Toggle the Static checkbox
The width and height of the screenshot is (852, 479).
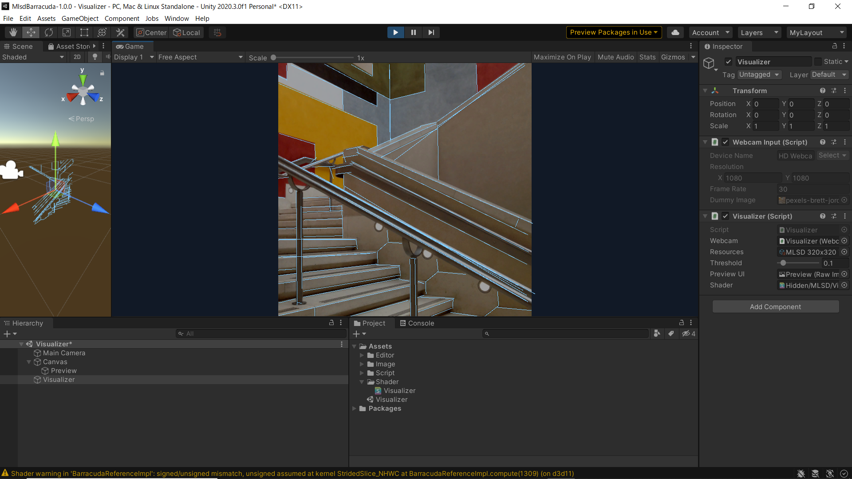(818, 62)
